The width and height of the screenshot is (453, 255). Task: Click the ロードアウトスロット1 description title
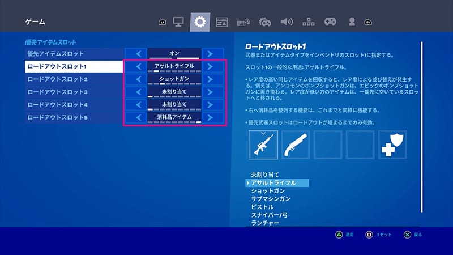click(275, 46)
